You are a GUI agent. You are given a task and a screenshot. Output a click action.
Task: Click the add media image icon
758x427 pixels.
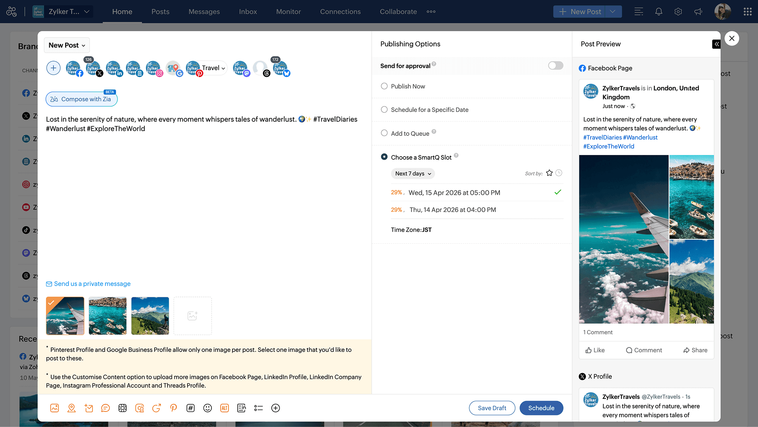click(x=55, y=408)
